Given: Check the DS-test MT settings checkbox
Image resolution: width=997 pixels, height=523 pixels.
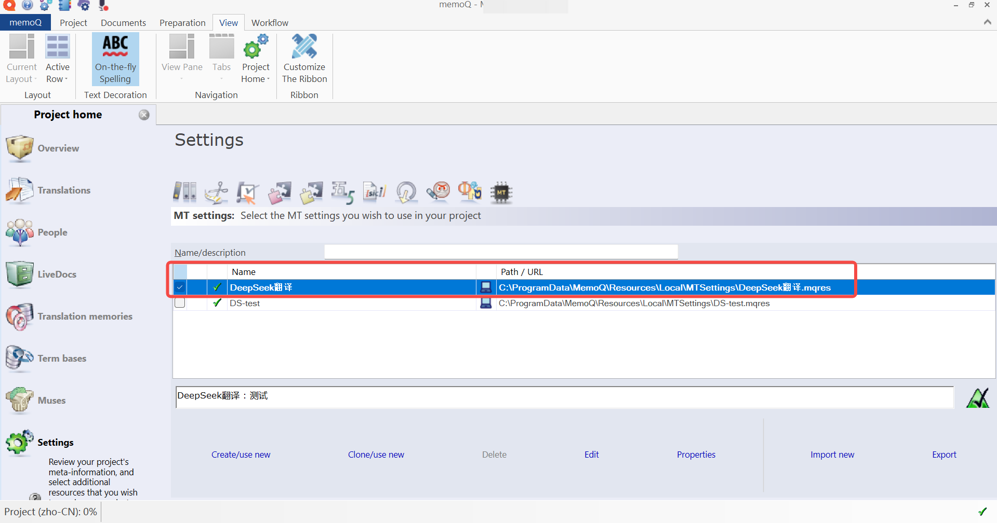Looking at the screenshot, I should click(180, 303).
